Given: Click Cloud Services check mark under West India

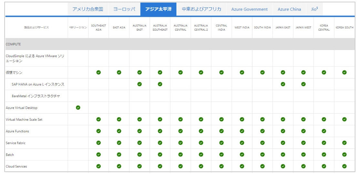Looking at the screenshot, I should coord(242,166).
